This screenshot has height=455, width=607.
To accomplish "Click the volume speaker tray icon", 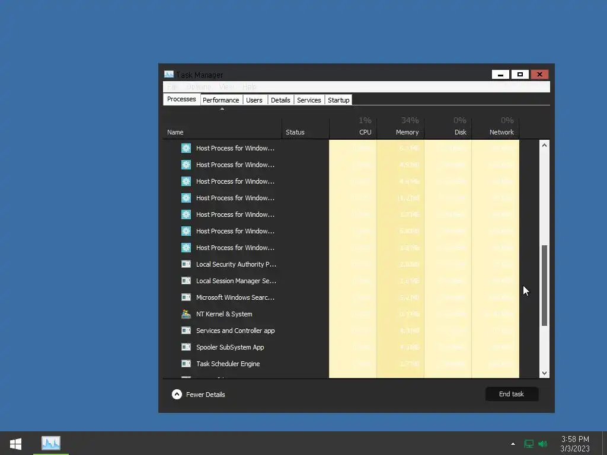I will click(x=543, y=444).
